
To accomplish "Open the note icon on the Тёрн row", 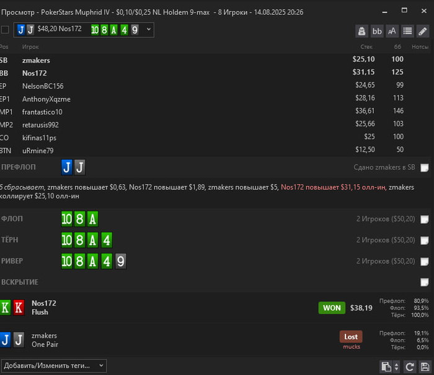I will click(x=424, y=240).
